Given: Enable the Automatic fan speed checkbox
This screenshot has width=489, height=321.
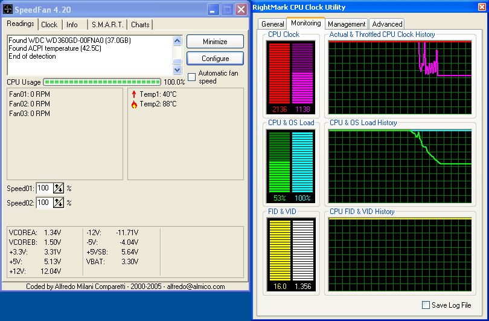Looking at the screenshot, I should pyautogui.click(x=192, y=77).
